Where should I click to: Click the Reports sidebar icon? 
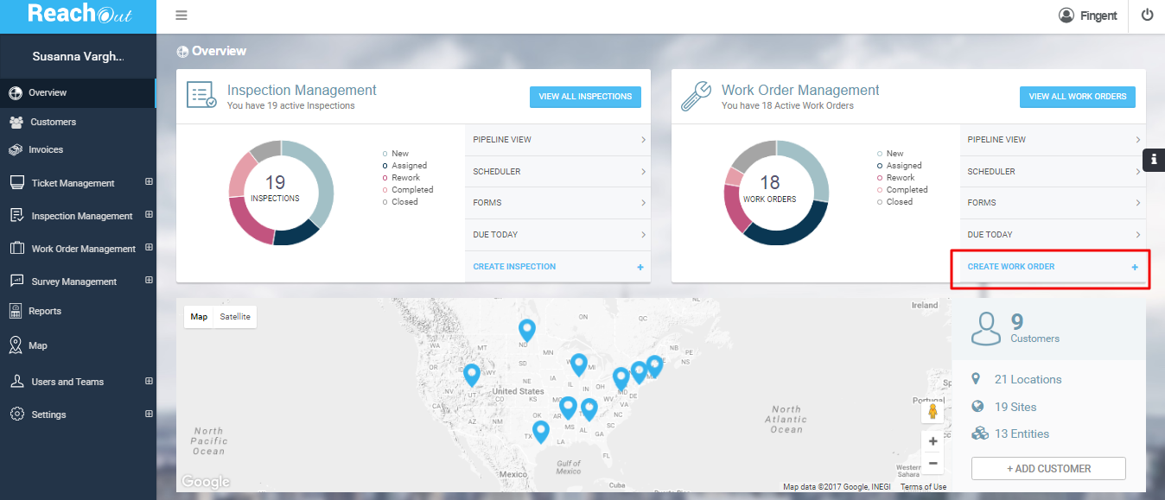coord(15,311)
